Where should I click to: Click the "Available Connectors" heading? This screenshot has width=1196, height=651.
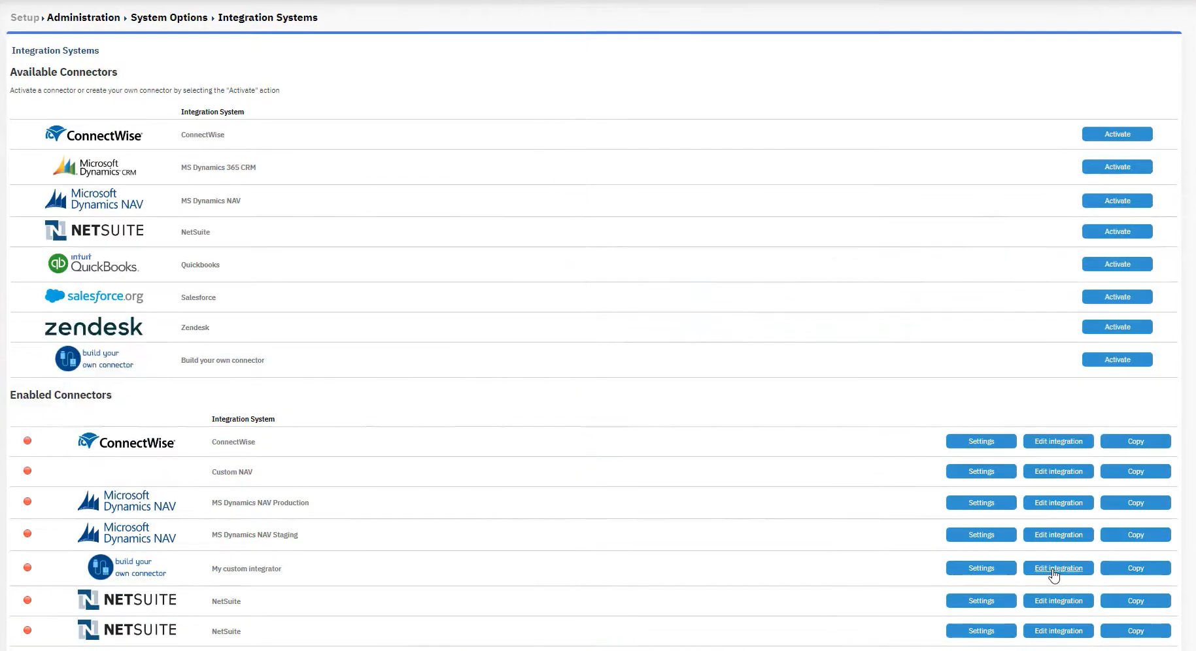click(63, 72)
